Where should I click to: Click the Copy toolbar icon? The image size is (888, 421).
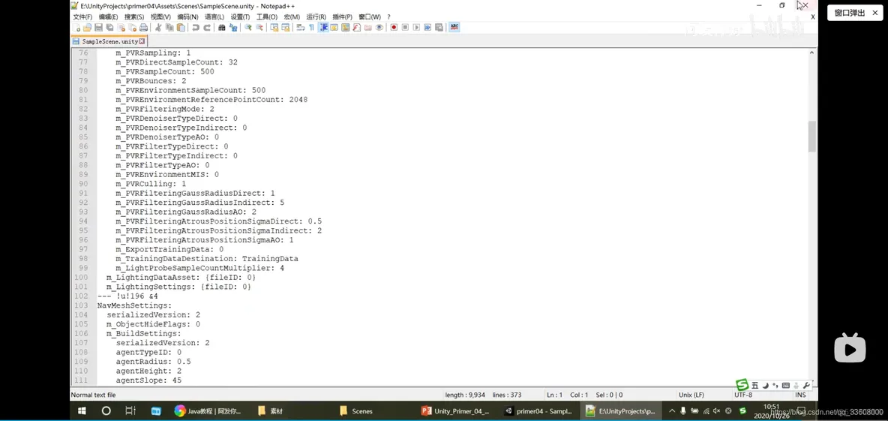170,27
